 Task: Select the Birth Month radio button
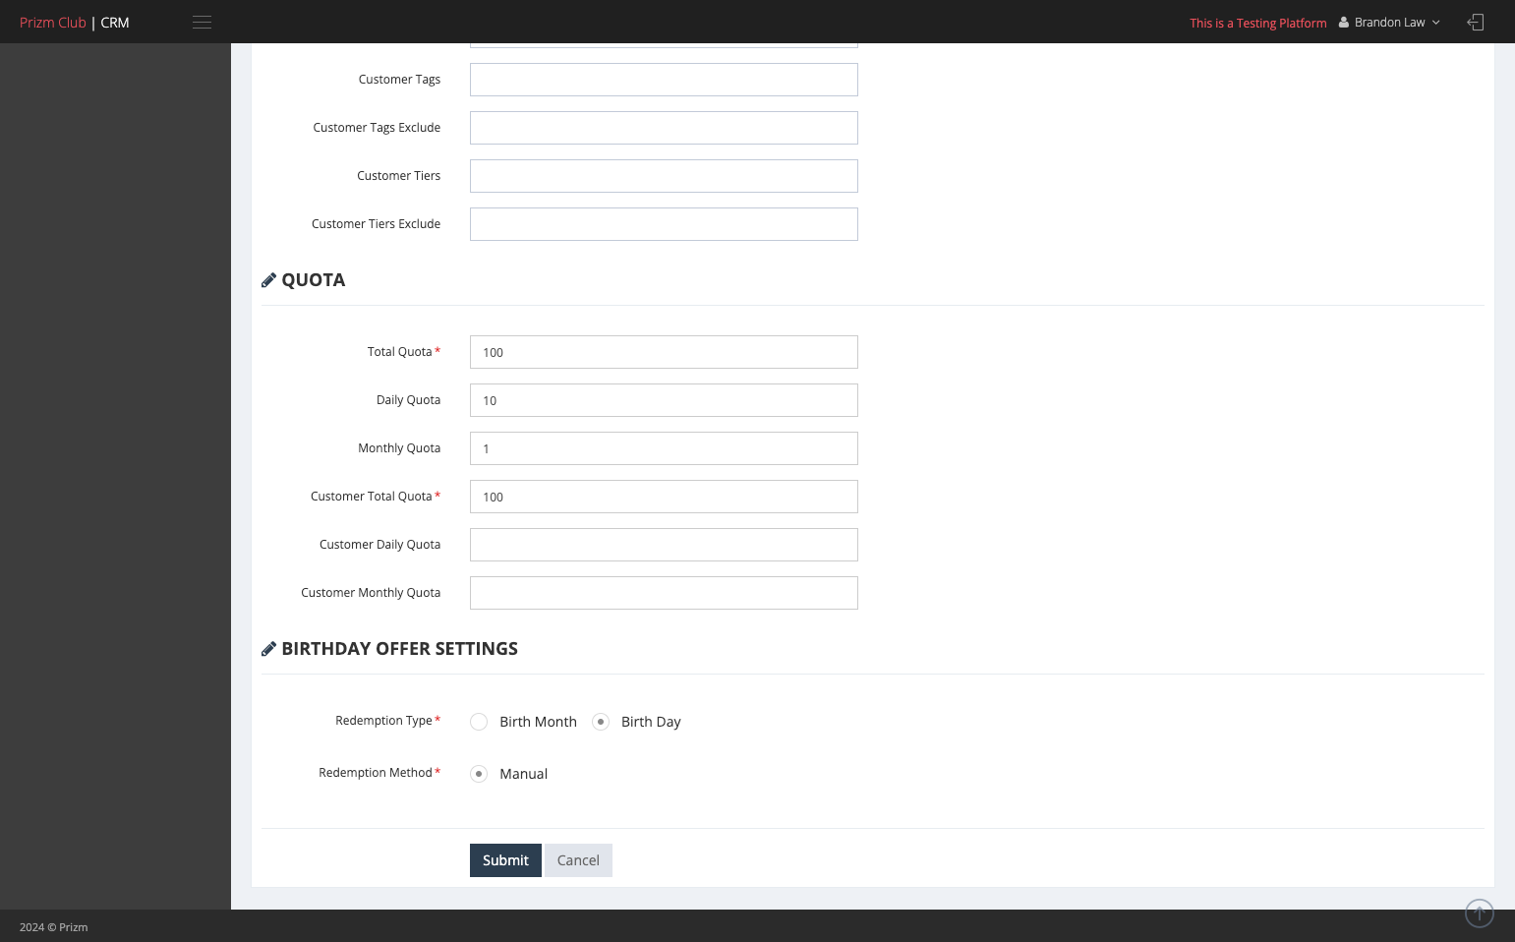click(x=479, y=722)
